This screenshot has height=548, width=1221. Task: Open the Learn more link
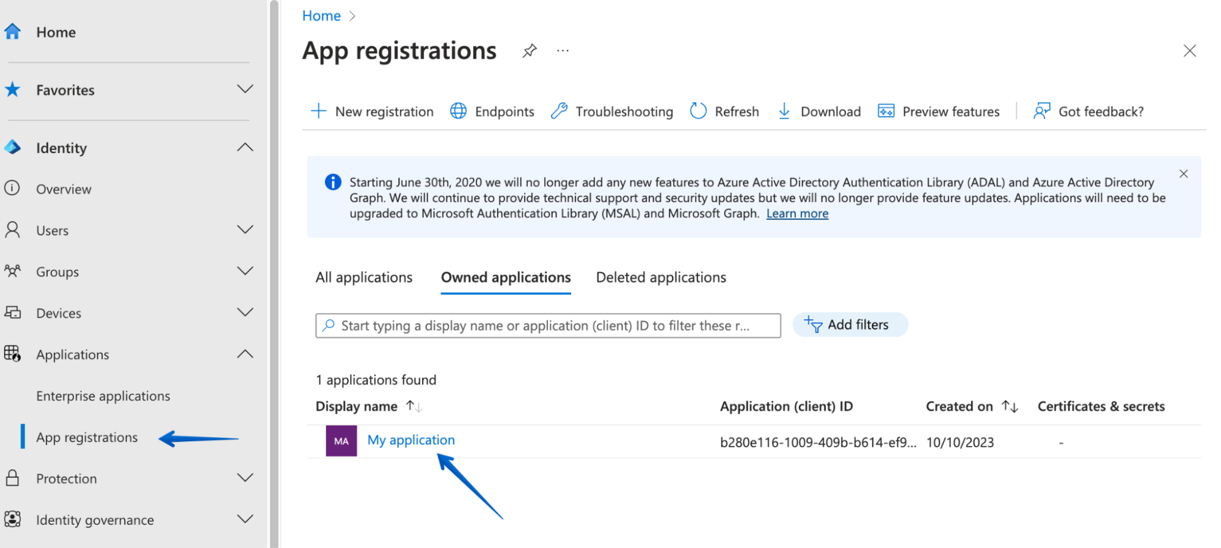[x=797, y=214]
